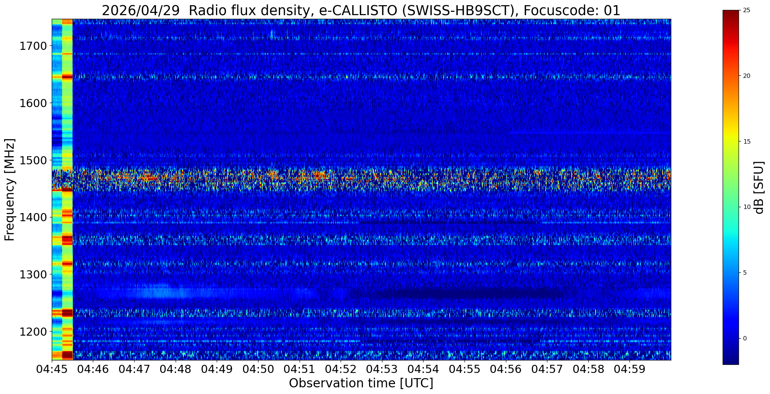770x394 pixels.
Task: Click the 25 tick on the colorbar
Action: [x=747, y=10]
